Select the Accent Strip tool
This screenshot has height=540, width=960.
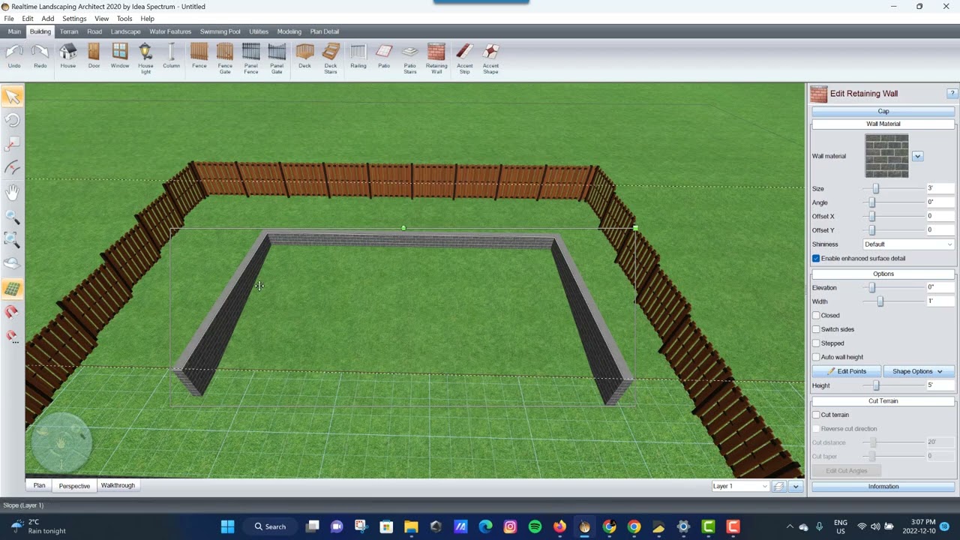coord(465,58)
